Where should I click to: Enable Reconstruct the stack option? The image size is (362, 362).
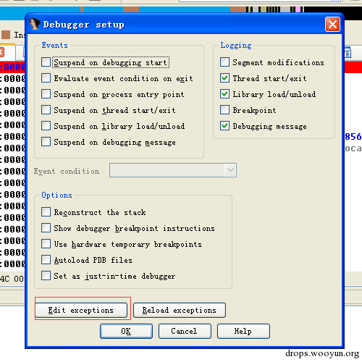(x=46, y=212)
